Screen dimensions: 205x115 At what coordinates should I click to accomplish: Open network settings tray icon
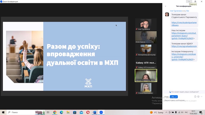tap(179, 112)
